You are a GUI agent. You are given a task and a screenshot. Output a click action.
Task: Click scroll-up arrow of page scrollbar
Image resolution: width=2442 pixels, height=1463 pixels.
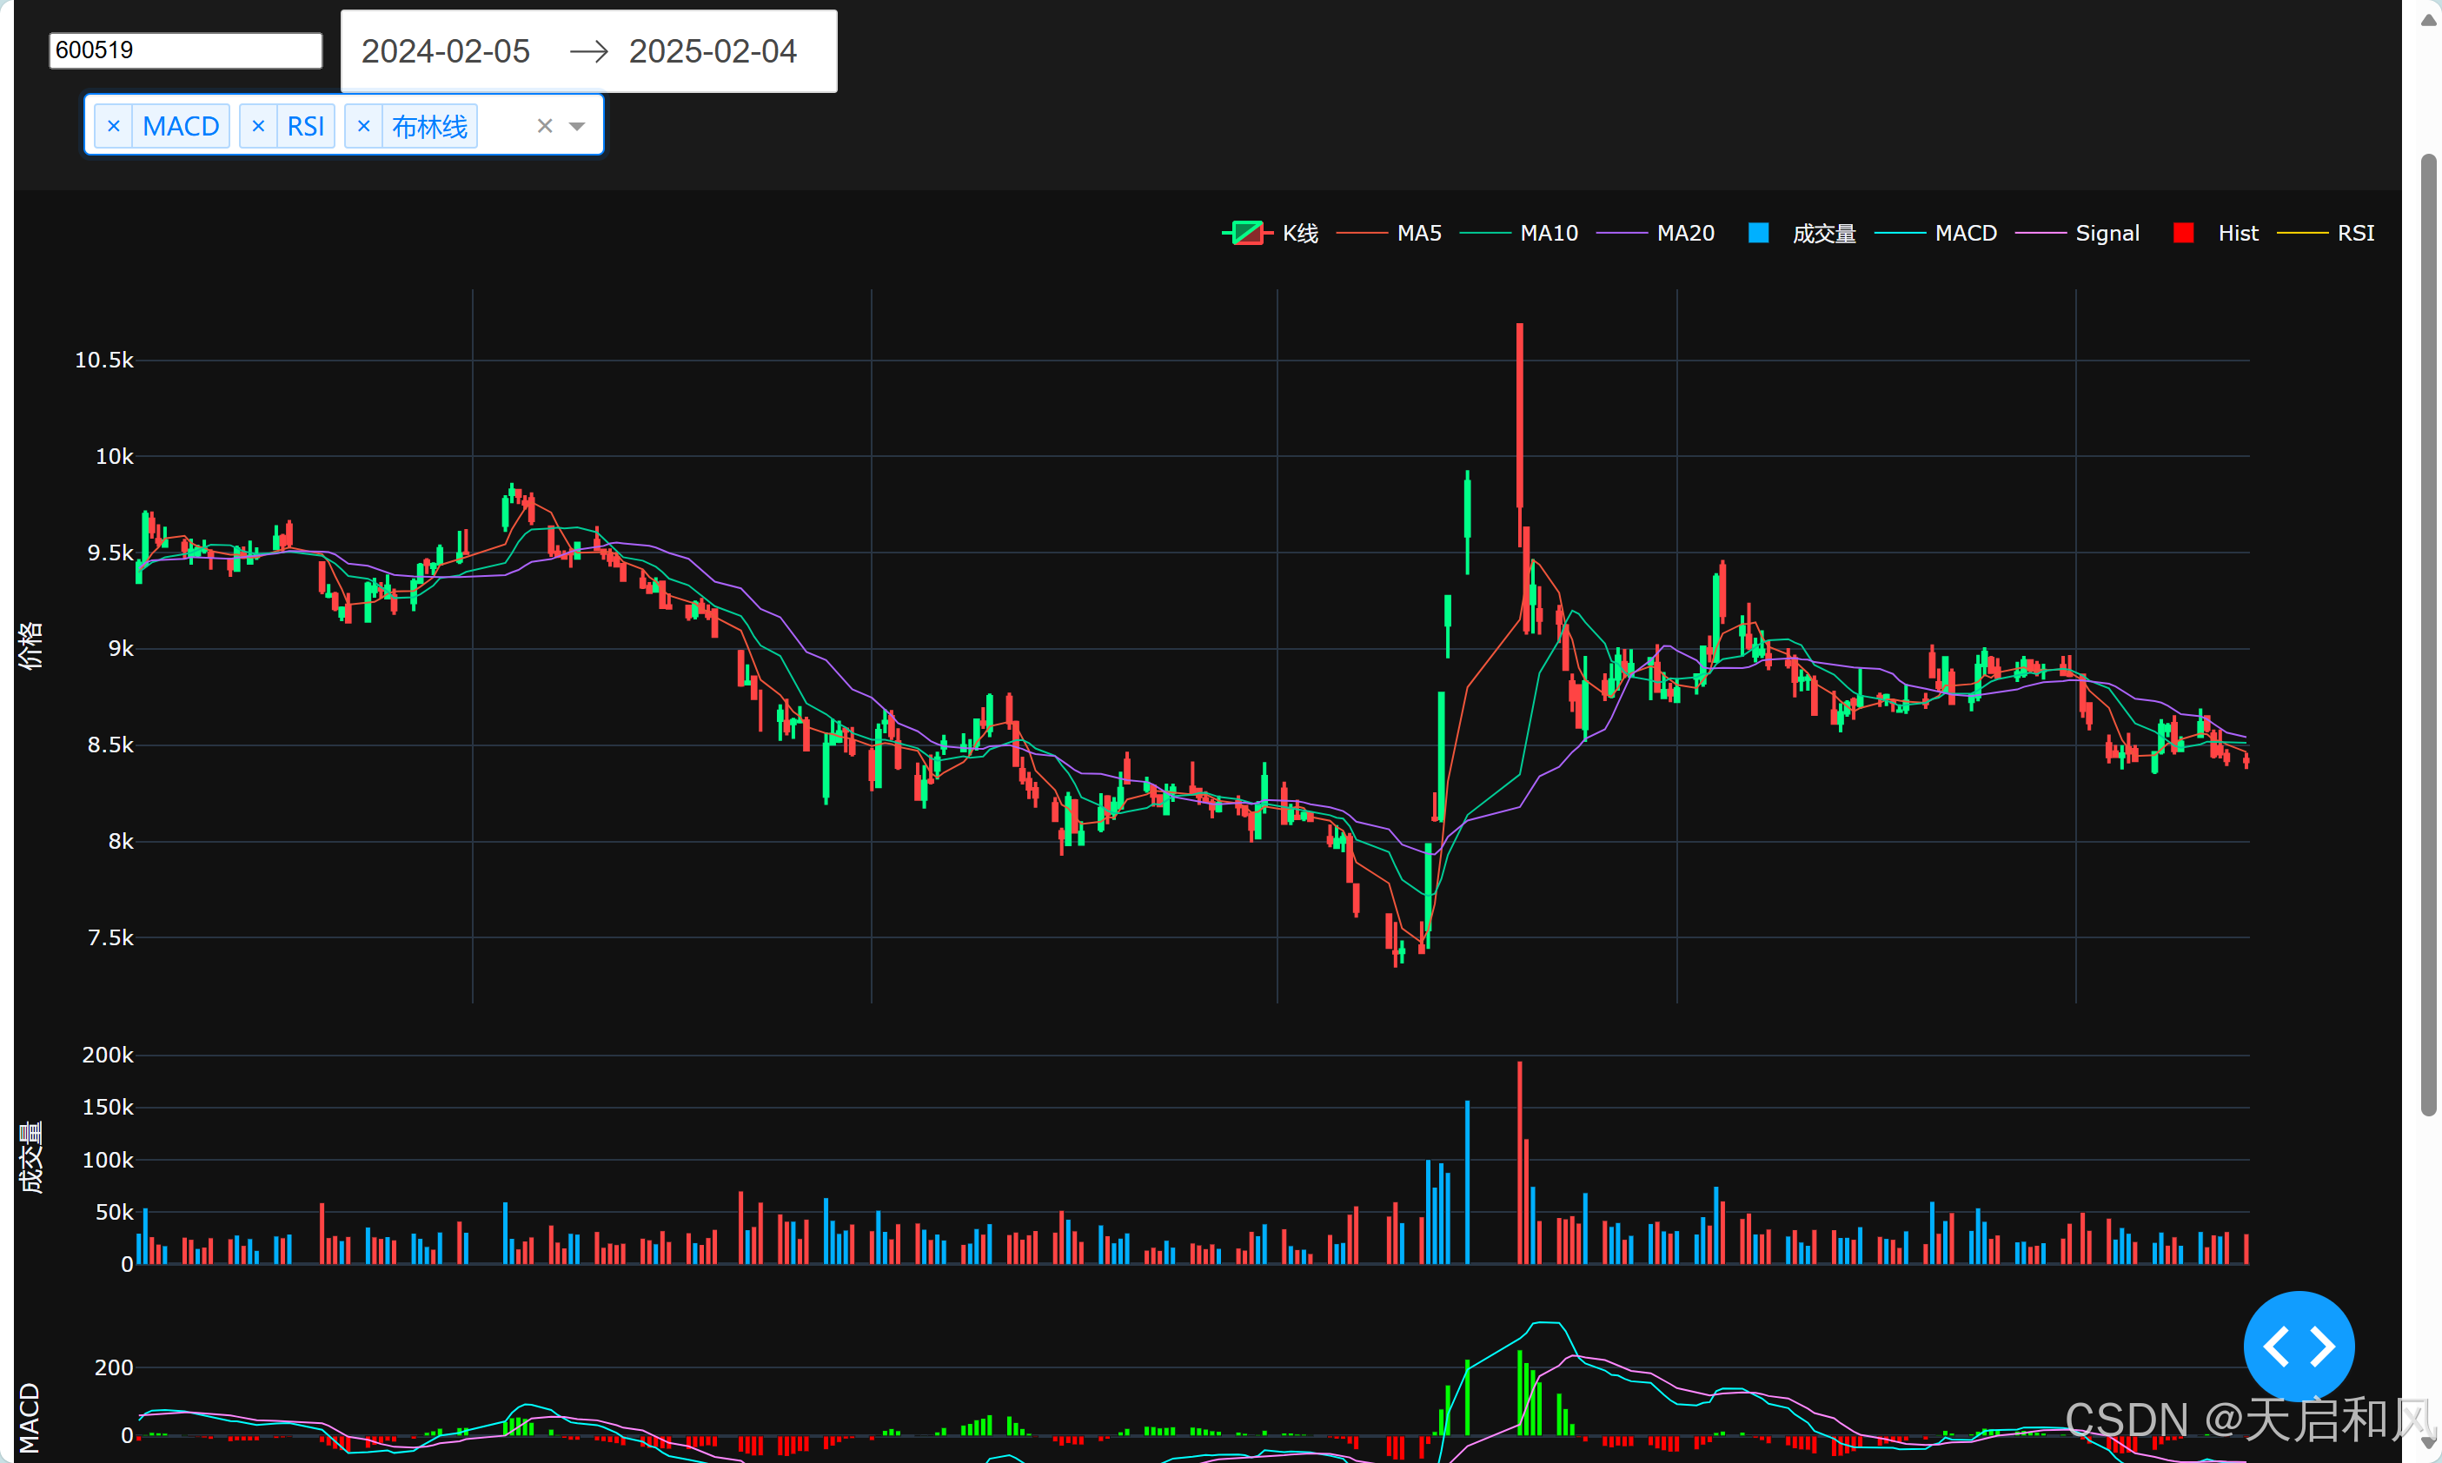[x=2429, y=20]
